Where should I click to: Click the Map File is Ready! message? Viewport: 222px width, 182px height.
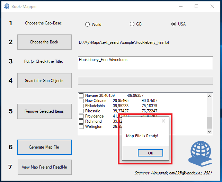pyautogui.click(x=142, y=136)
